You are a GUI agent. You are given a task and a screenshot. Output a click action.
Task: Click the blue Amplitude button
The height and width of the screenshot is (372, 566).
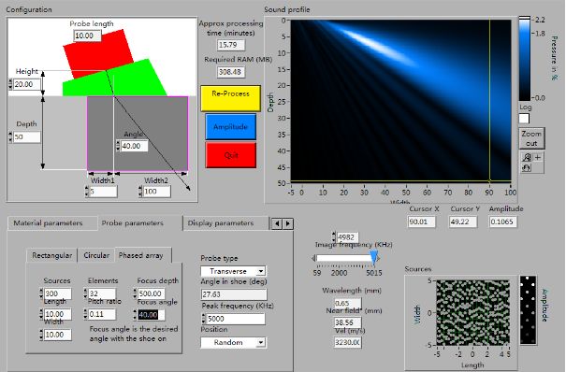pyautogui.click(x=231, y=126)
